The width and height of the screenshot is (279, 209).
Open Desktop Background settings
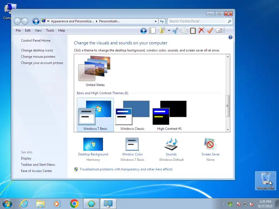point(93,149)
